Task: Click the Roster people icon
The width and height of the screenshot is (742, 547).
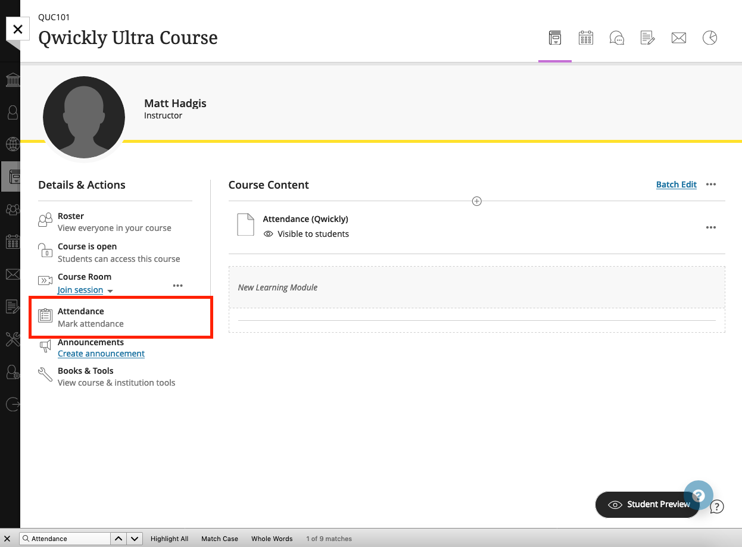Action: 45,220
